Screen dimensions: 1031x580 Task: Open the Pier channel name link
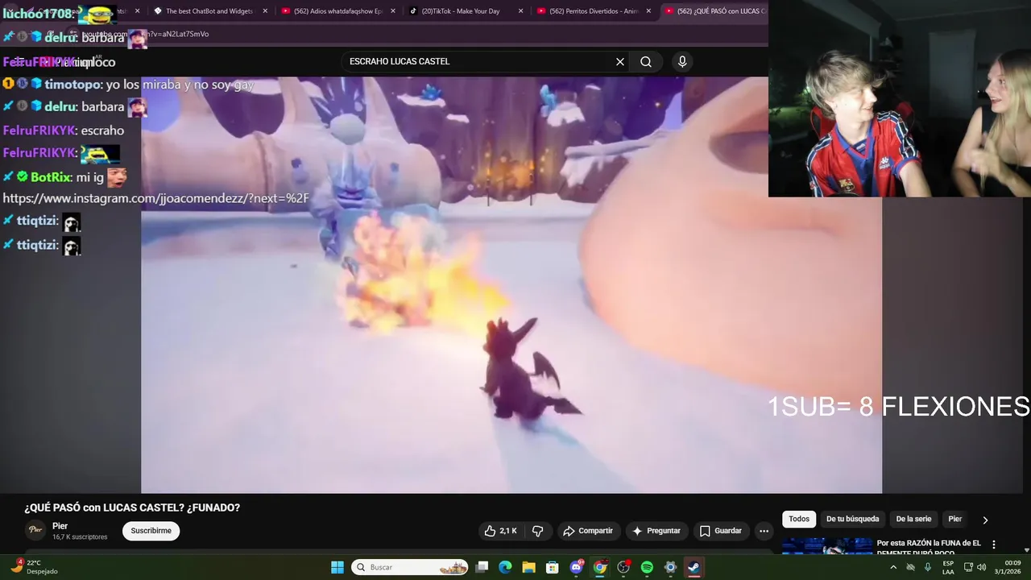coord(60,526)
